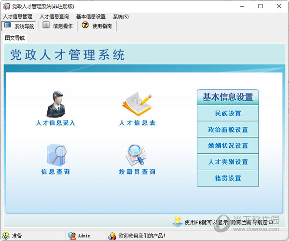Click the 欢迎使用我们的产品! status text
Viewport: 289px width, 241px height.
click(x=142, y=236)
